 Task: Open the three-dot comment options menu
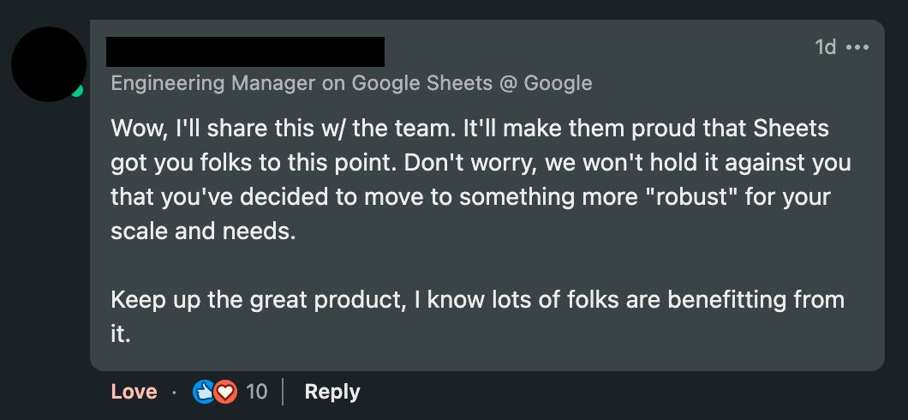857,47
